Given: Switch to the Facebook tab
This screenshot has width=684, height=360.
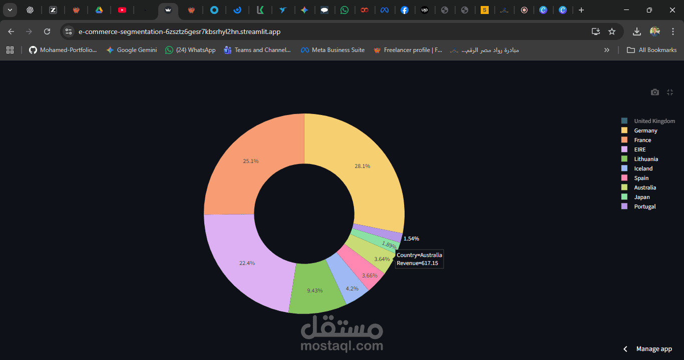Looking at the screenshot, I should (x=405, y=10).
